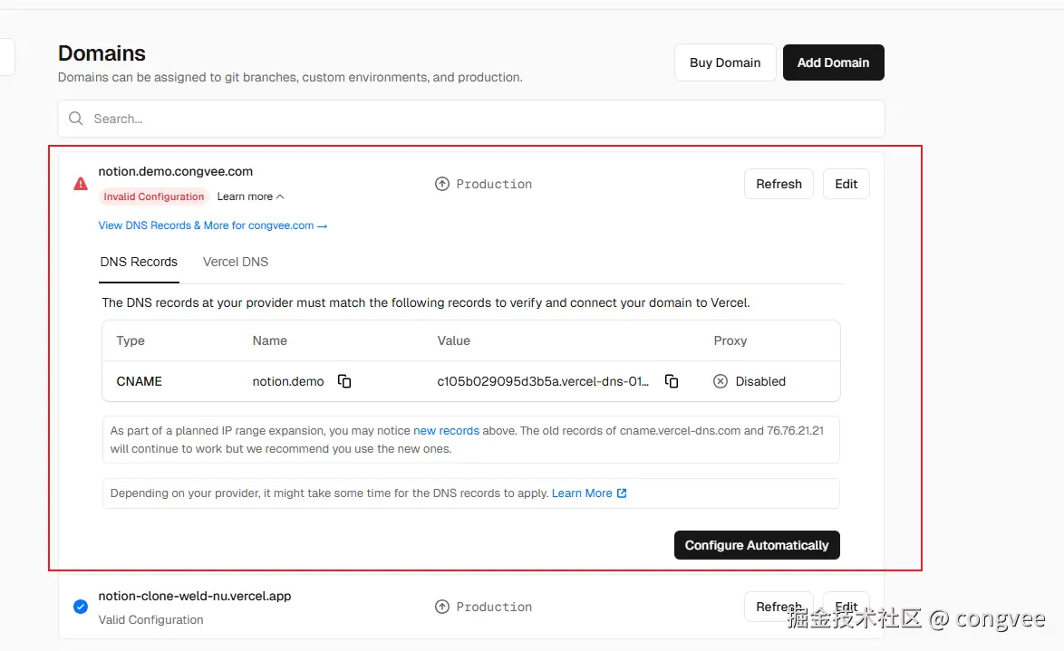Screen dimensions: 1064x651
Task: Switch to the DNS Records tab
Action: click(x=139, y=262)
